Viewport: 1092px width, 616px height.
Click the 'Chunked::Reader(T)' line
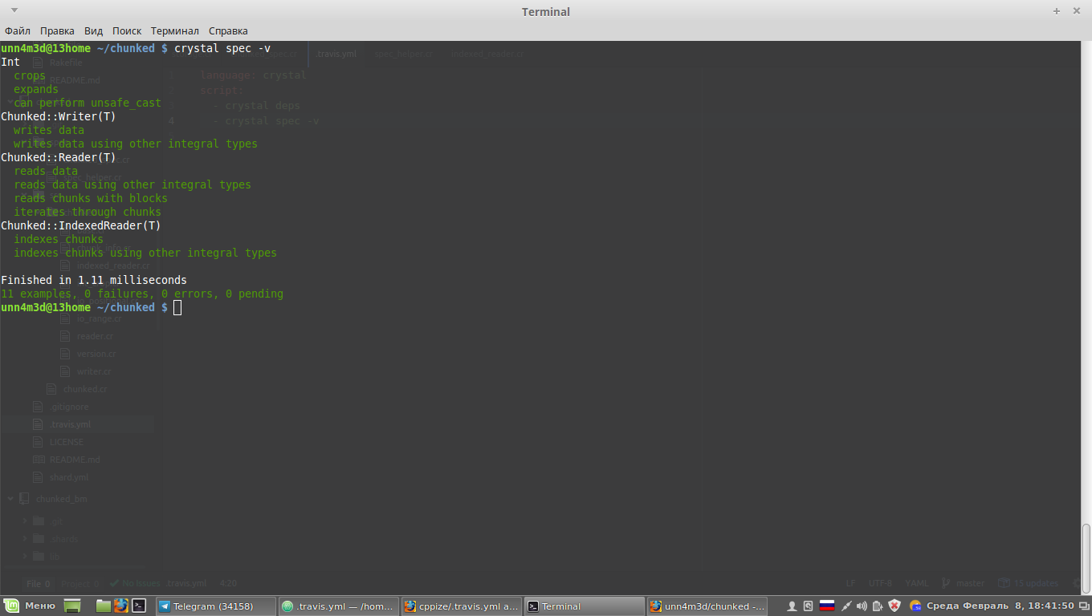tap(59, 157)
